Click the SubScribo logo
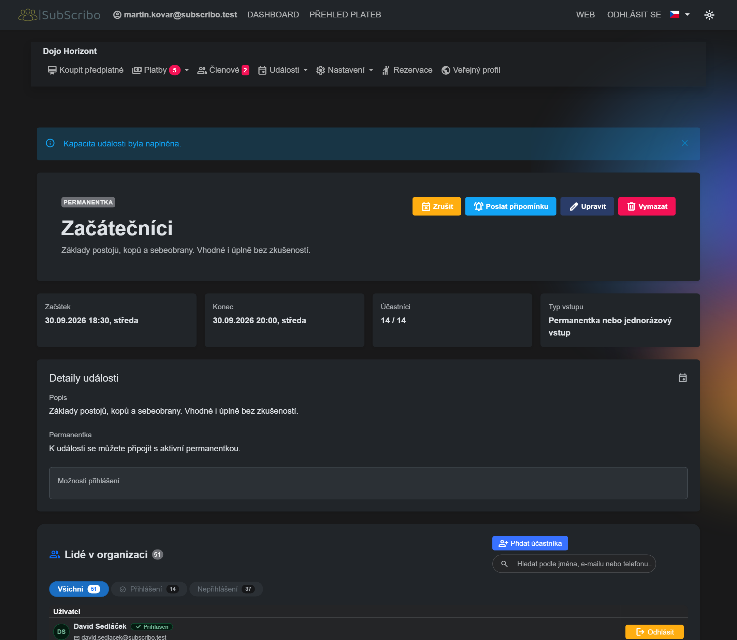This screenshot has height=640, width=737. [x=59, y=15]
